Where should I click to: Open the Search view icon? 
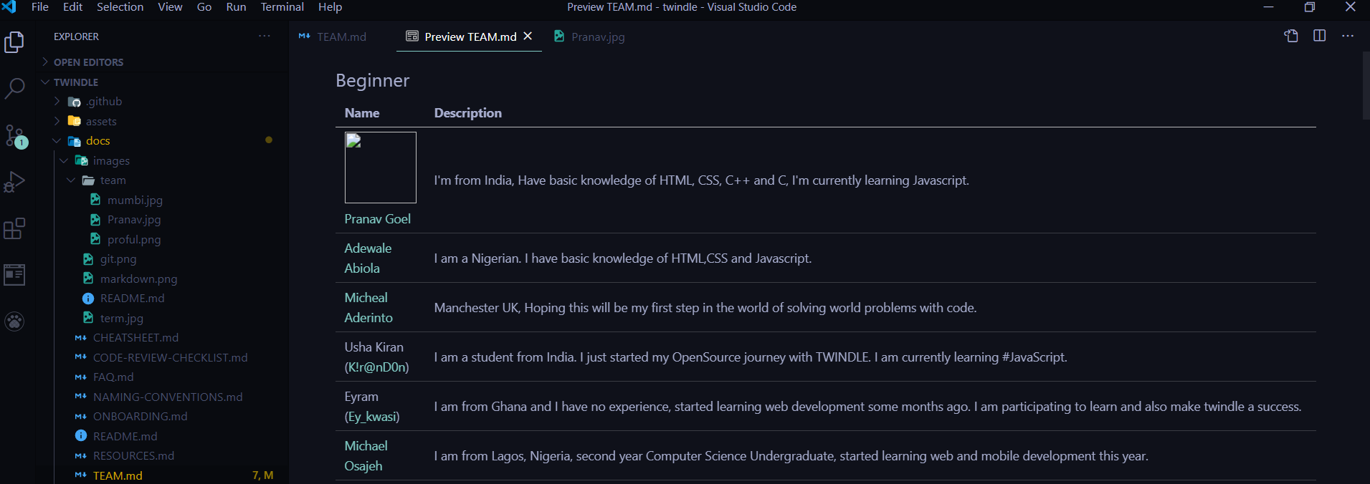14,89
